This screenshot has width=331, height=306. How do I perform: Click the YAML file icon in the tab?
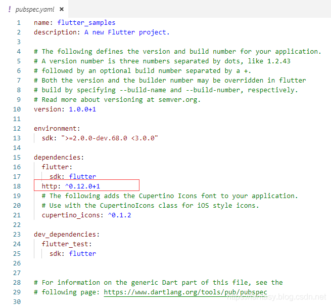tap(10, 9)
